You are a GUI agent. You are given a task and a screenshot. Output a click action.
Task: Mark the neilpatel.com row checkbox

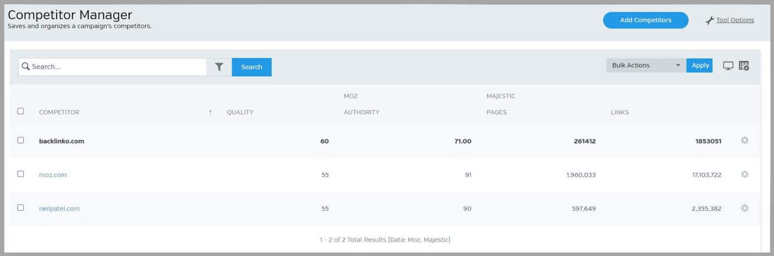pyautogui.click(x=20, y=208)
